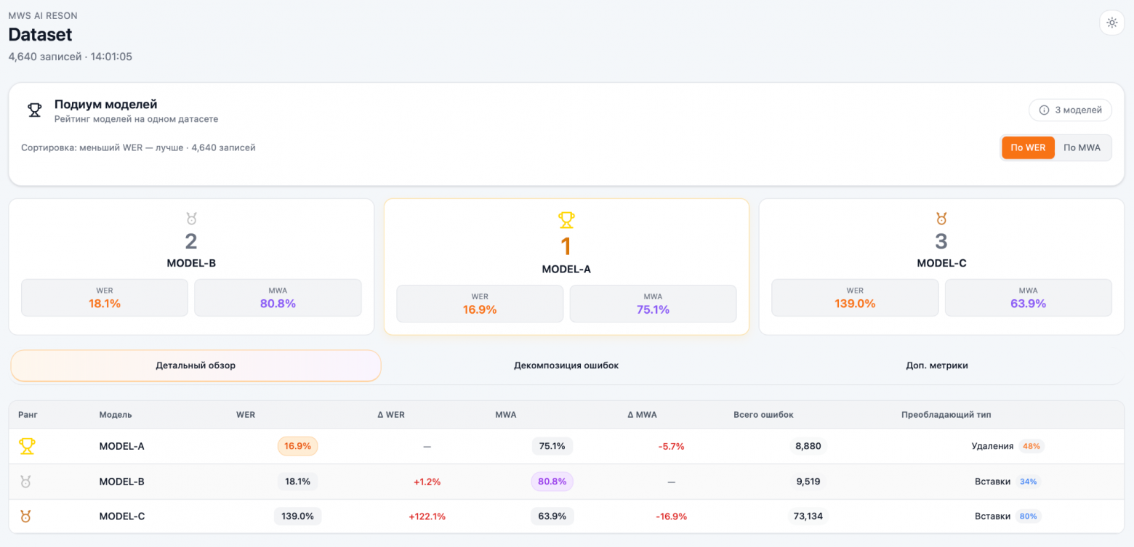Viewport: 1134px width, 547px height.
Task: Click the bronze medal icon above MODEL-C card
Action: (941, 219)
